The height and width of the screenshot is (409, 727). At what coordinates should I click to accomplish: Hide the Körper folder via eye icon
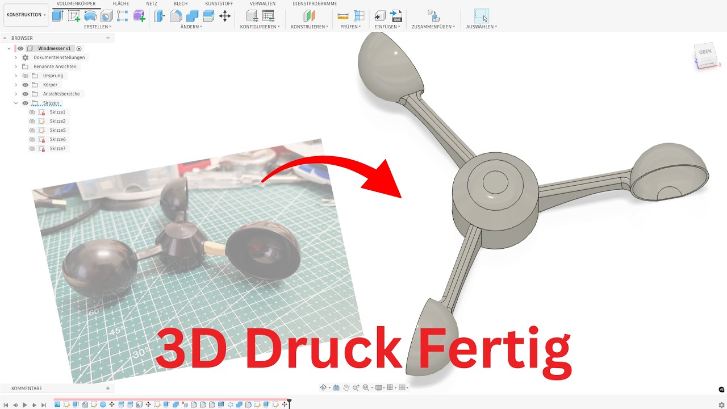[x=25, y=85]
